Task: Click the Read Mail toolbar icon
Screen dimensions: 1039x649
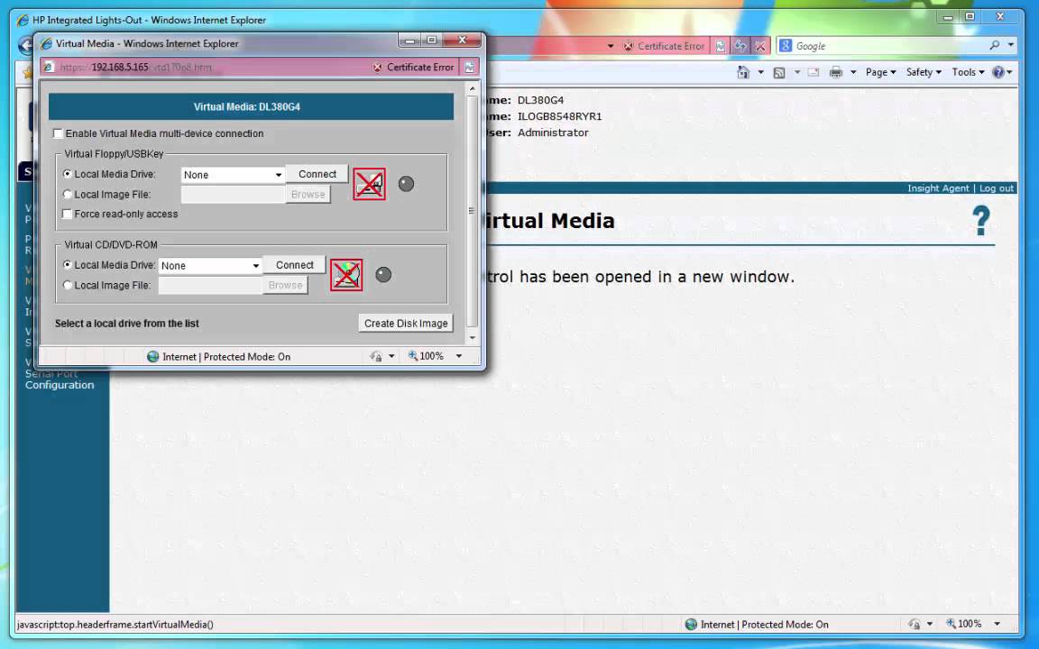Action: 814,72
